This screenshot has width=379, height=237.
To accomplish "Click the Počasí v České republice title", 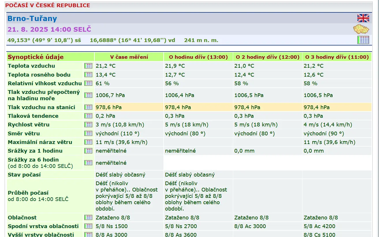I will coord(48,5).
